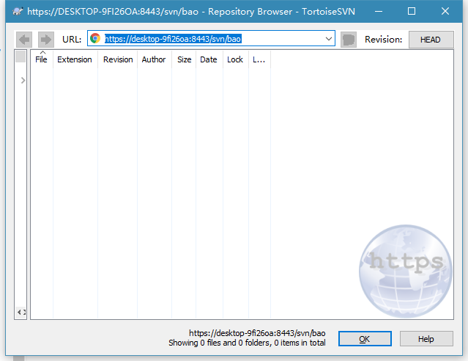Click the truncated L... column header

259,59
